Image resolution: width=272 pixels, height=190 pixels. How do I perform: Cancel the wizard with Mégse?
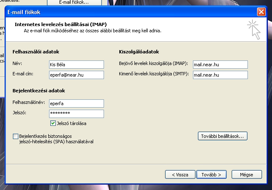[247, 174]
